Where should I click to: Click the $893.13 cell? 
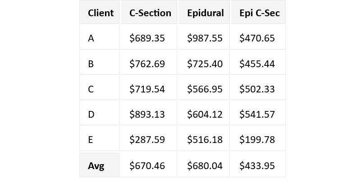click(x=147, y=115)
